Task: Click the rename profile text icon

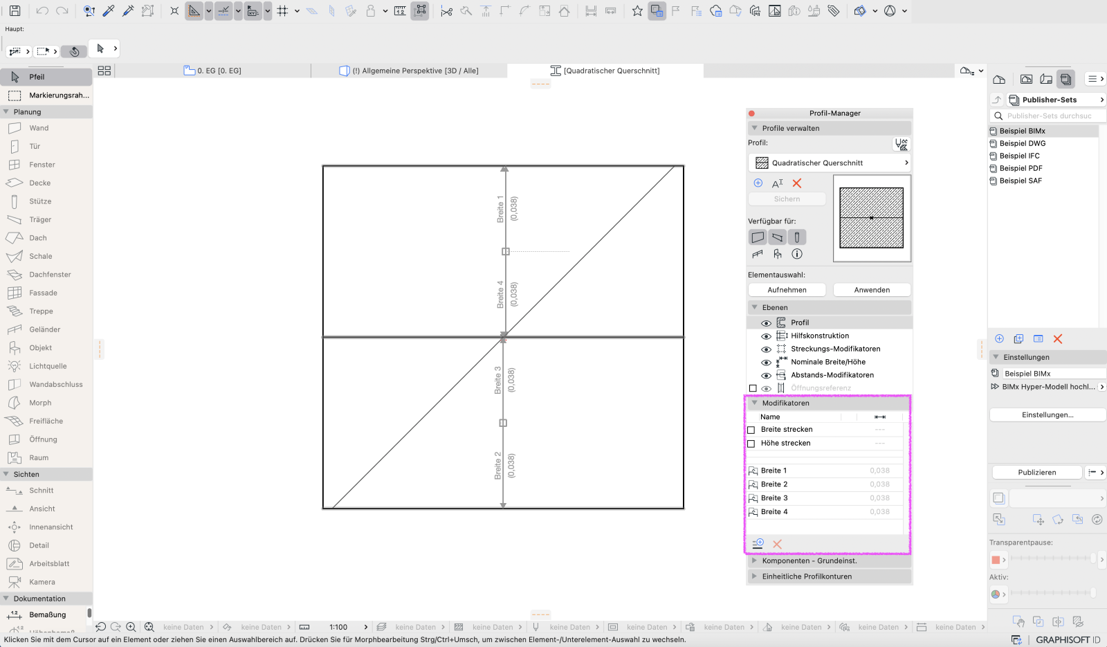Action: coord(778,183)
